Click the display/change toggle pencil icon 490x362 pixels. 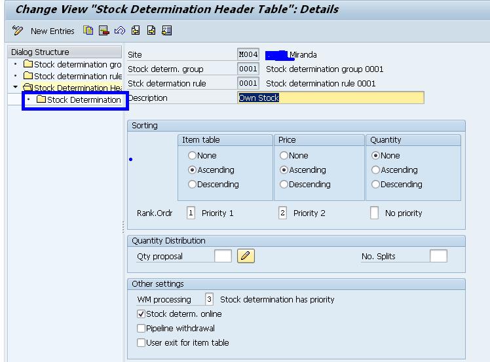coord(18,31)
